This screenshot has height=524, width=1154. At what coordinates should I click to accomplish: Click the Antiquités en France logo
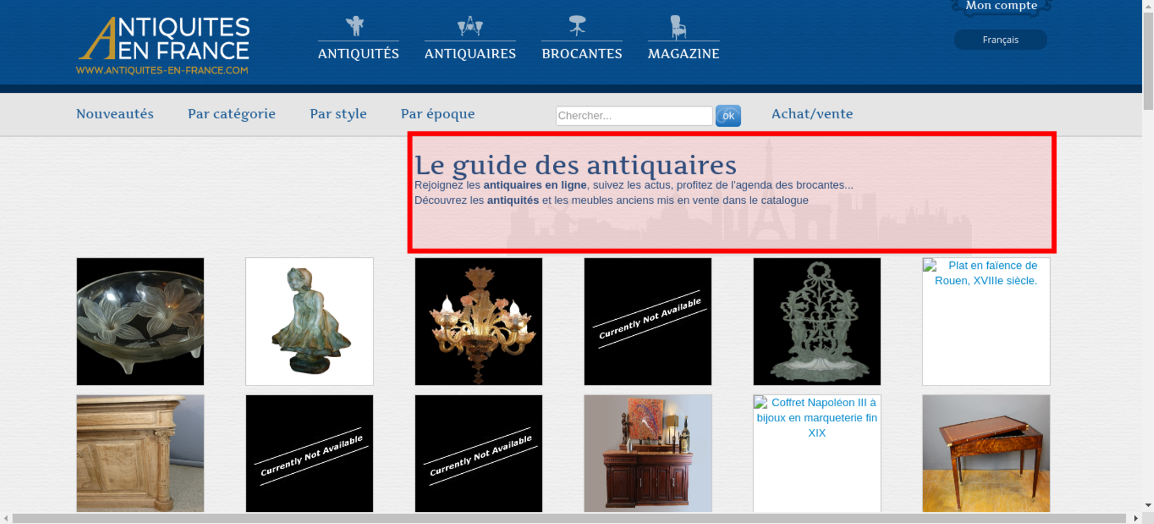pos(163,46)
